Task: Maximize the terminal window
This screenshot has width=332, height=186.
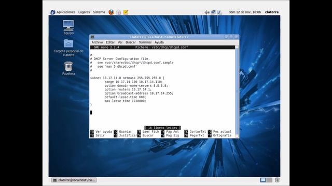Action: [231, 37]
